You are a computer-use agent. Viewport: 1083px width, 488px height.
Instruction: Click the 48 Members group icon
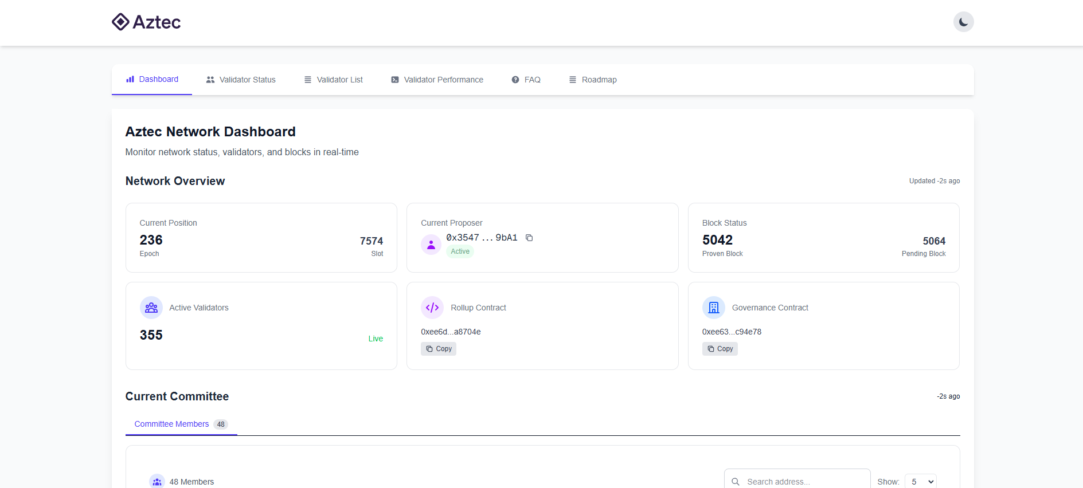point(157,482)
